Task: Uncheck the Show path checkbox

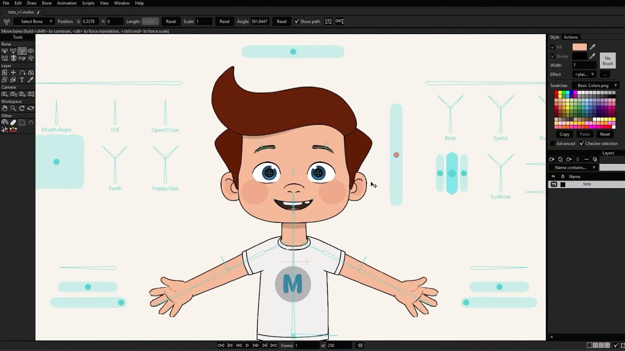Action: [296, 21]
